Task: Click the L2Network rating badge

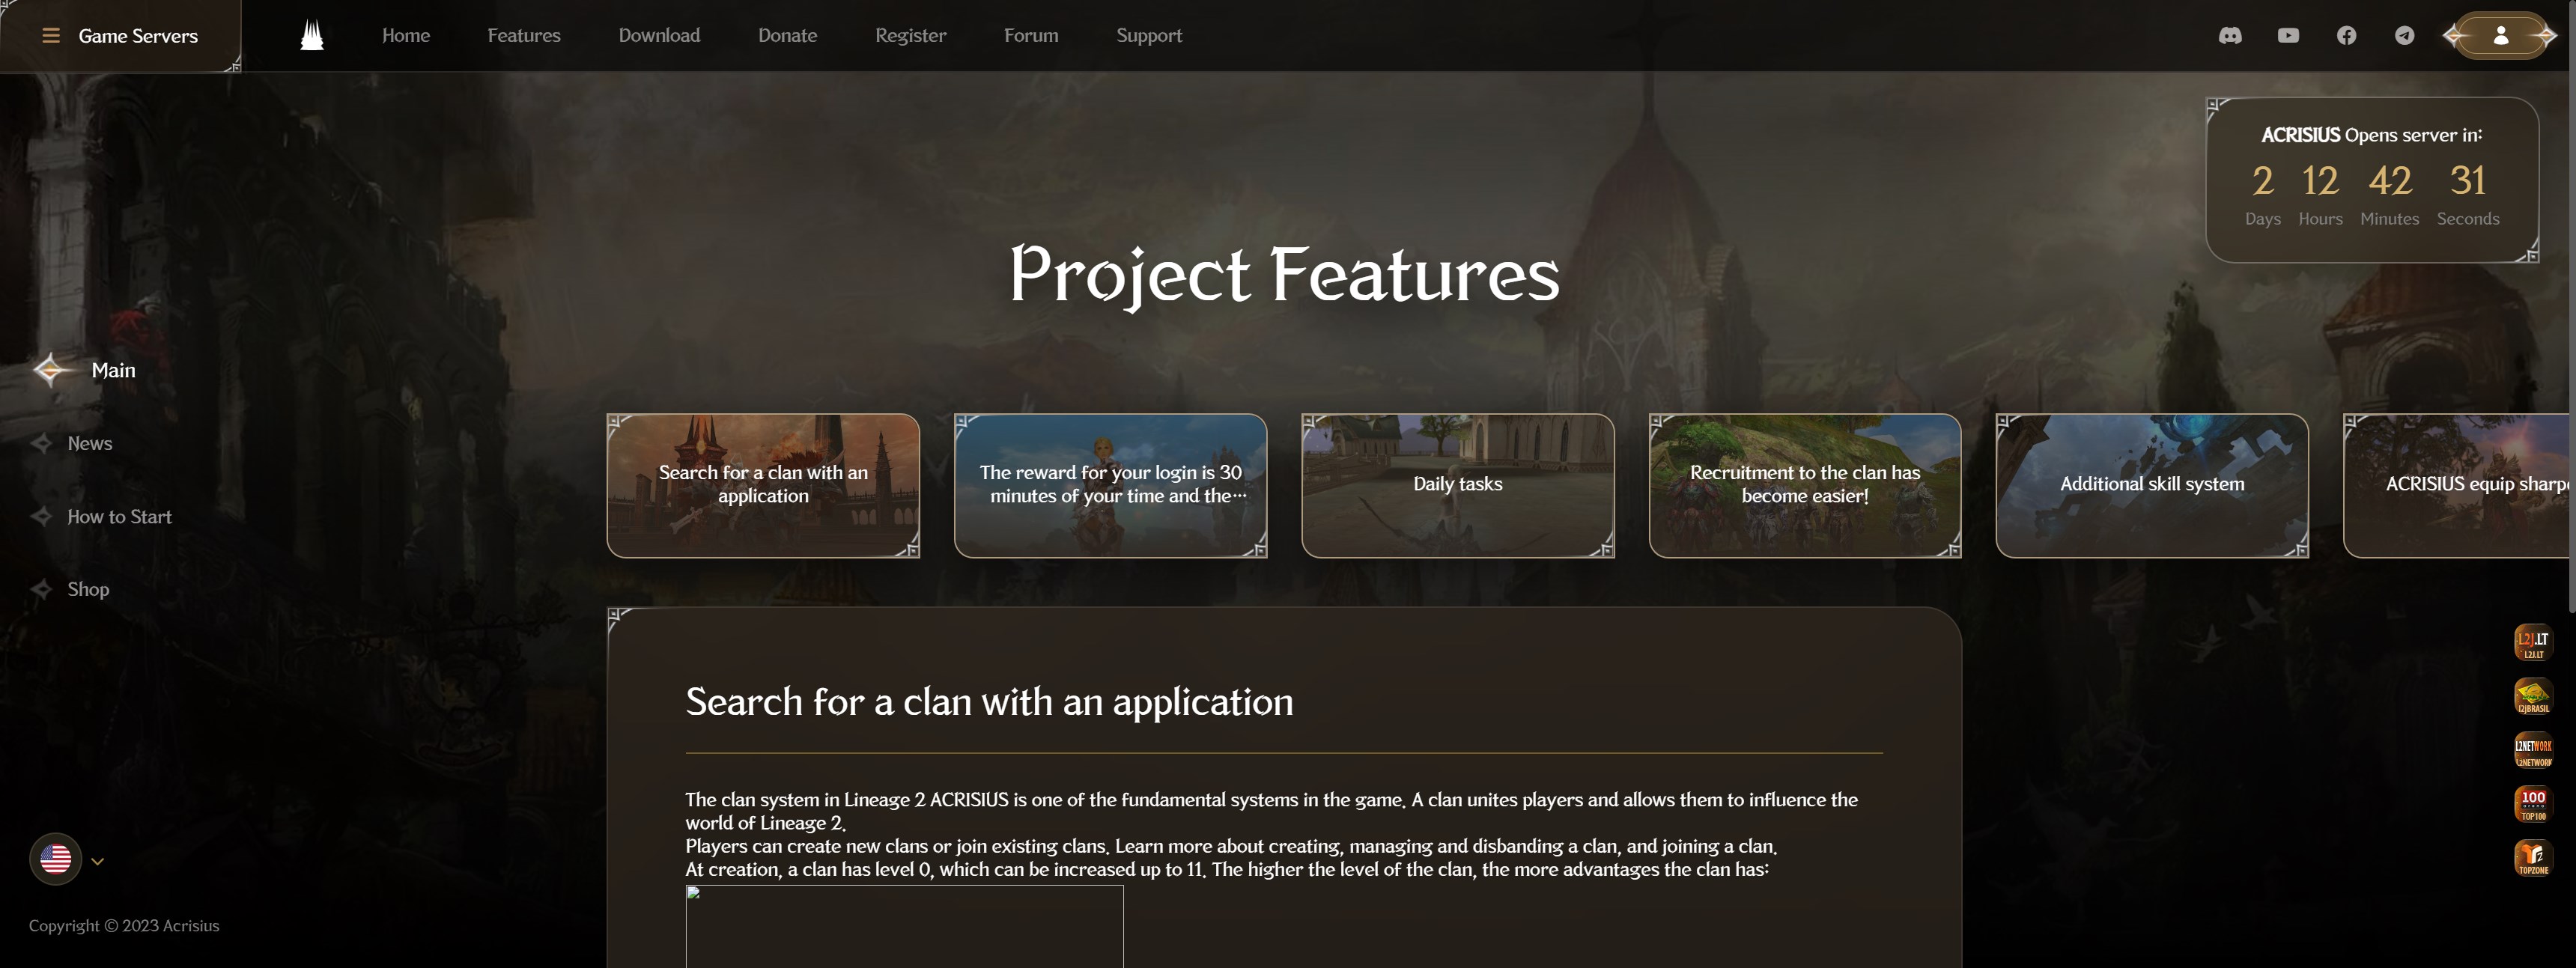Action: [2533, 750]
